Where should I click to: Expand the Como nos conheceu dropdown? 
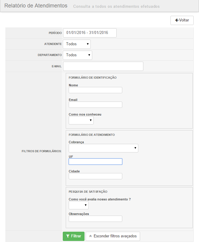point(81,120)
